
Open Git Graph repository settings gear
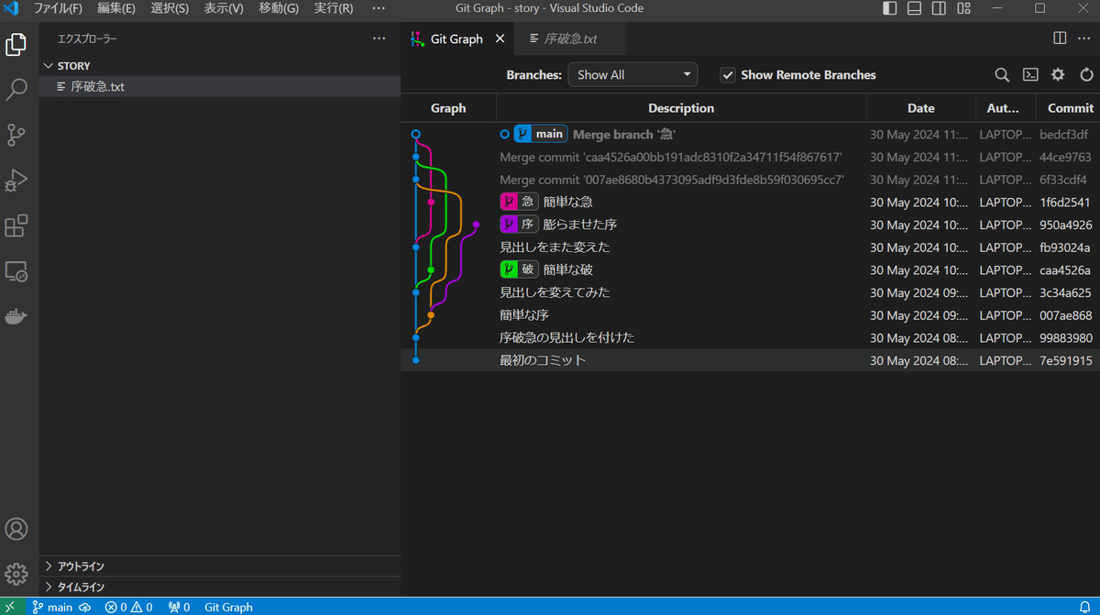[1058, 75]
